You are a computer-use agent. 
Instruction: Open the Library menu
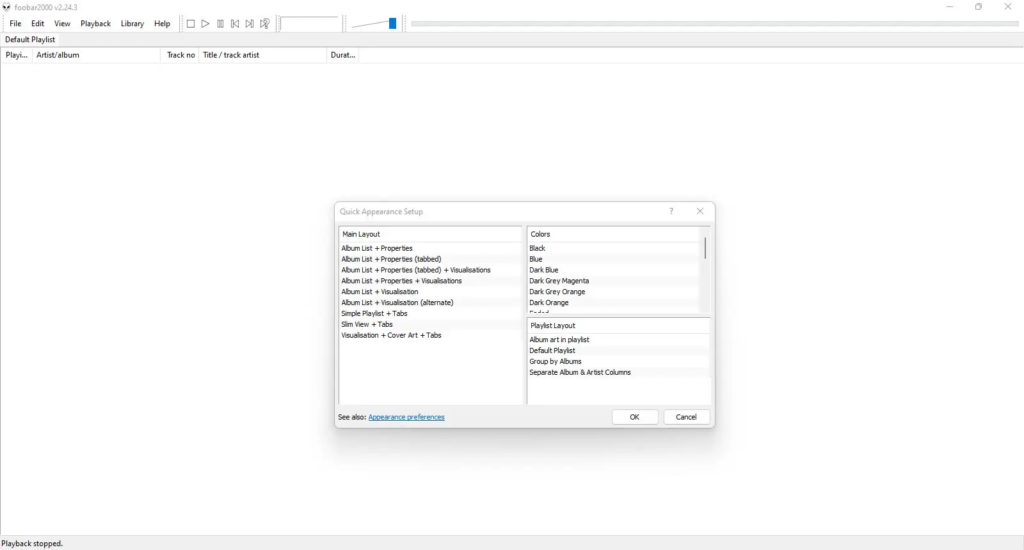coord(132,24)
